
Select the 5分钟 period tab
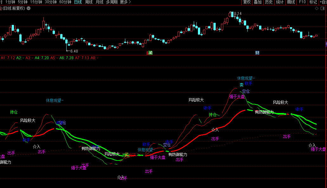point(23,2)
